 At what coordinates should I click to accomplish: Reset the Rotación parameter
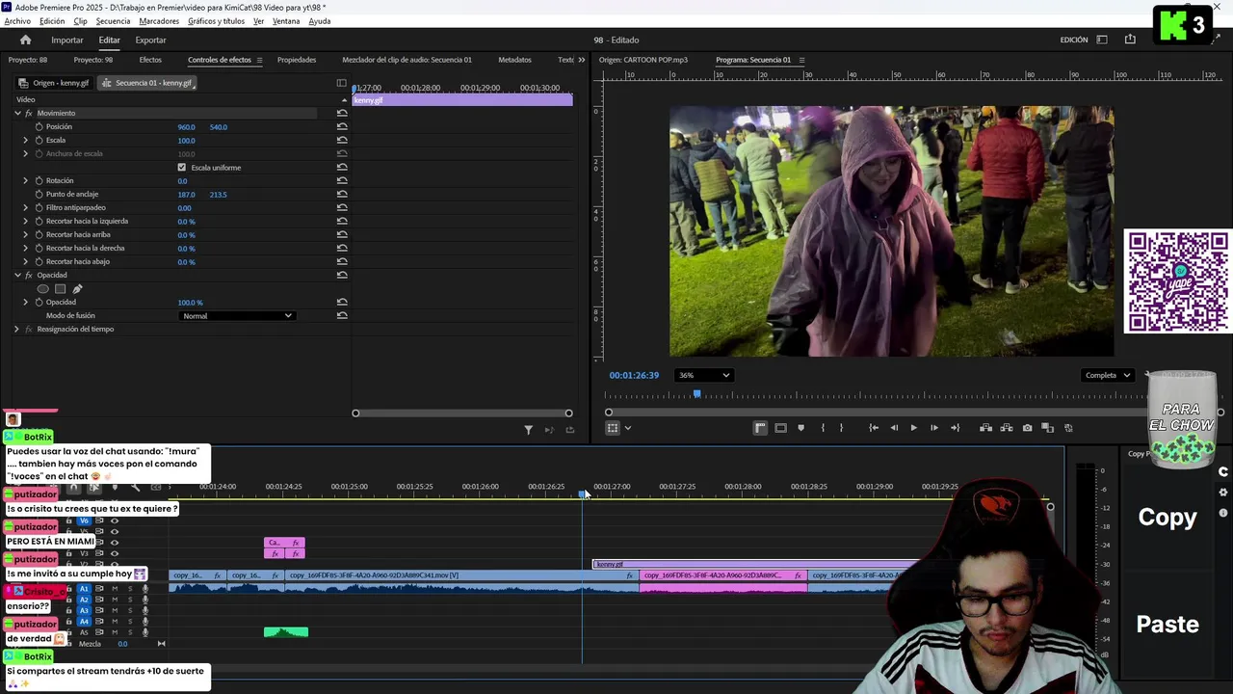pos(342,180)
